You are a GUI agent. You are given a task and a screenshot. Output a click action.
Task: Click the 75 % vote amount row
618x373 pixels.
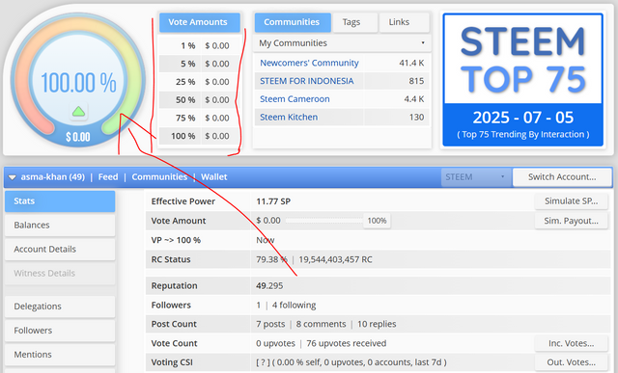tap(200, 118)
